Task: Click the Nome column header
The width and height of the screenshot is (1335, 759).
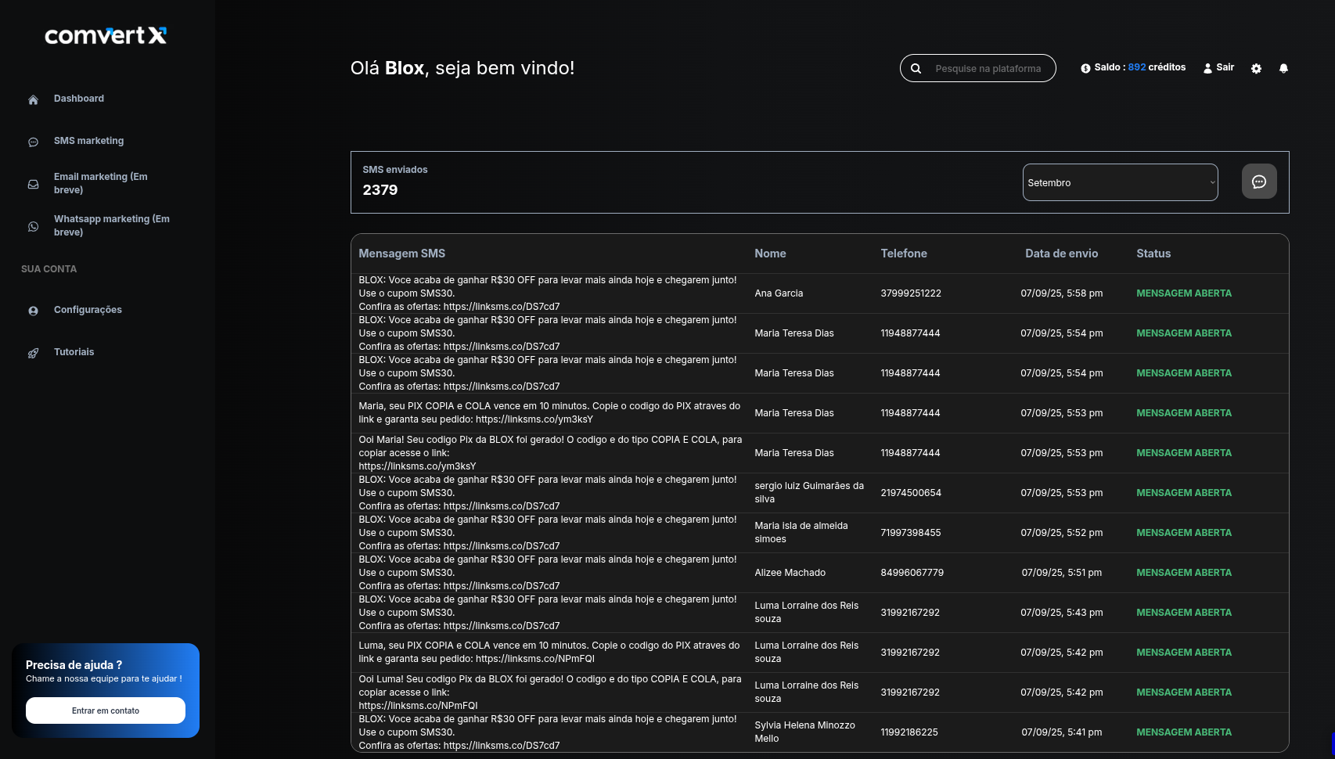Action: tap(770, 254)
